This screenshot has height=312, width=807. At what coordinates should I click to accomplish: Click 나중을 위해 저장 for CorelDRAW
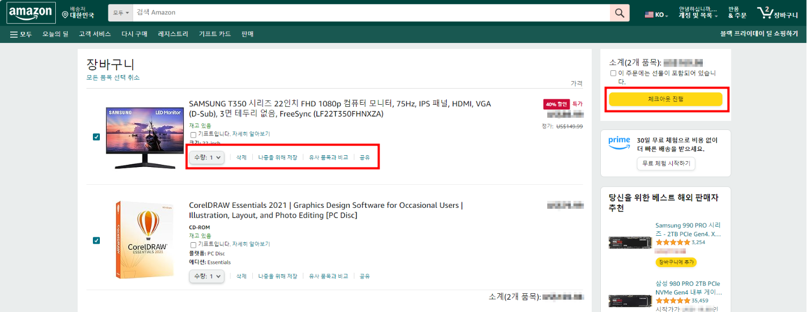278,276
